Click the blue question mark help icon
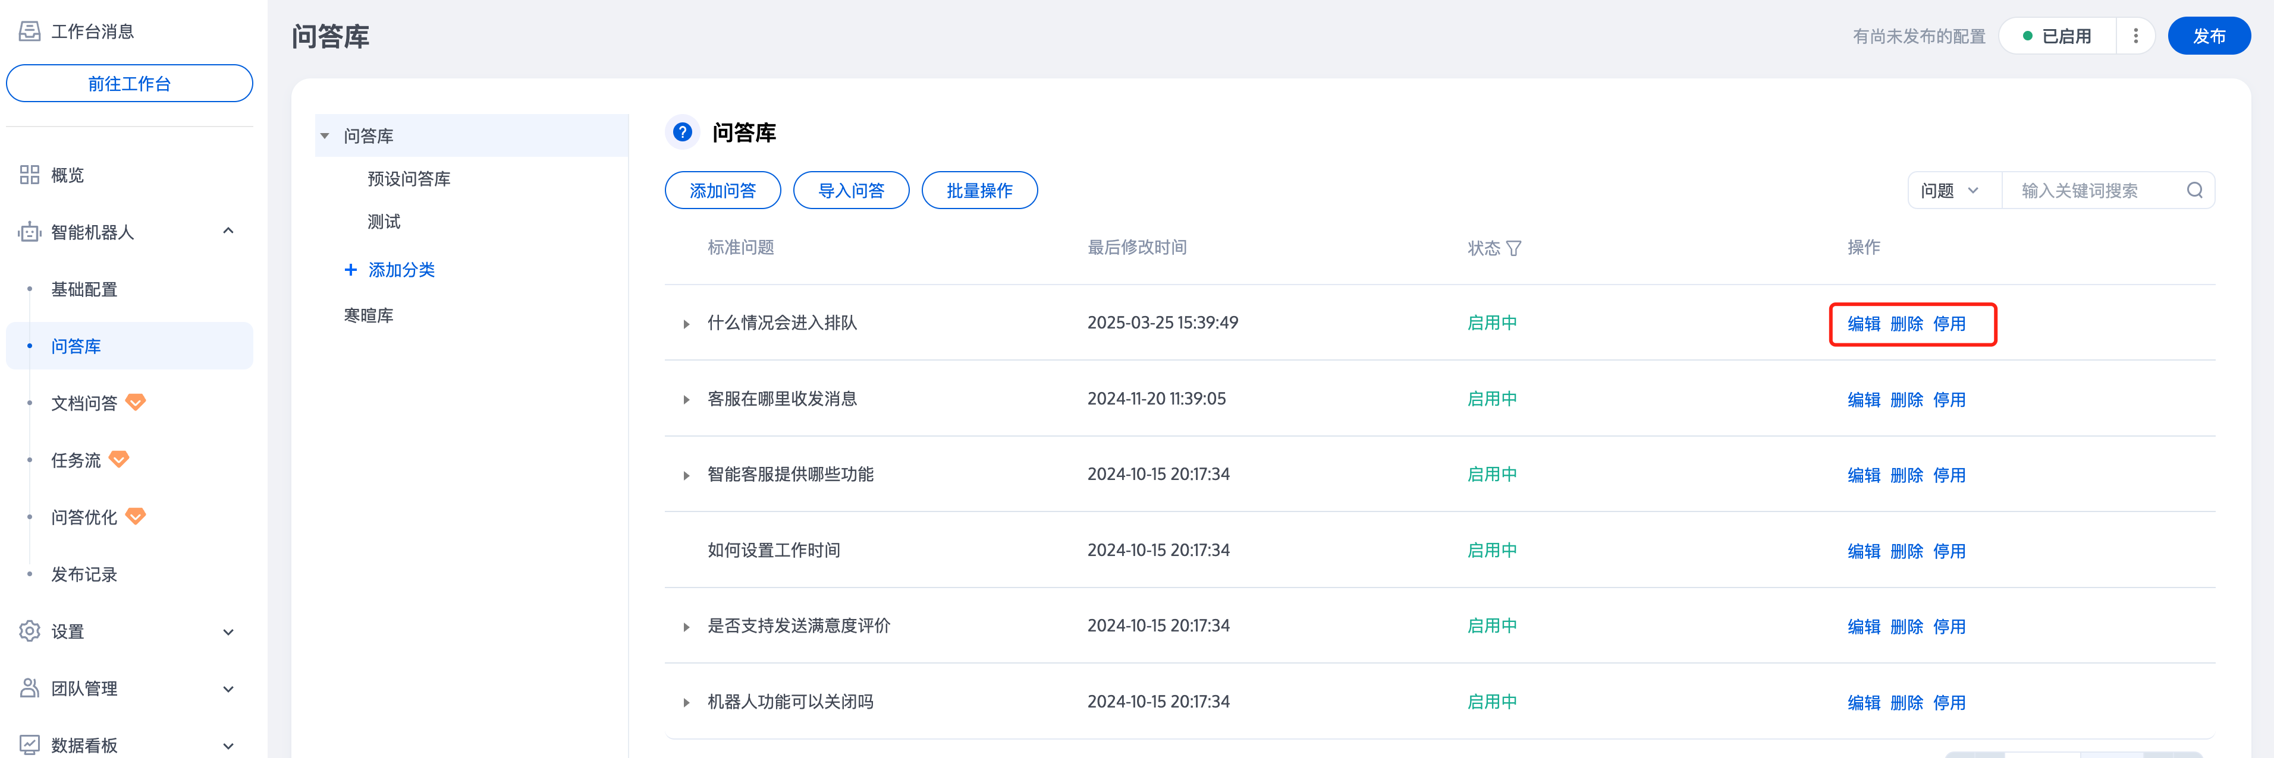 [x=681, y=132]
